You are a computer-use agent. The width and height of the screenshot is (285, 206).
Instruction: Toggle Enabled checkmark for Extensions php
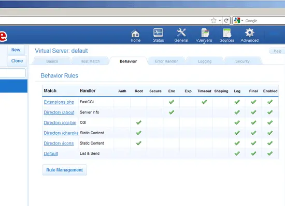(270, 102)
